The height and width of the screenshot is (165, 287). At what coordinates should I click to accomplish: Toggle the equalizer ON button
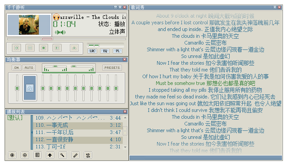coord(17,67)
